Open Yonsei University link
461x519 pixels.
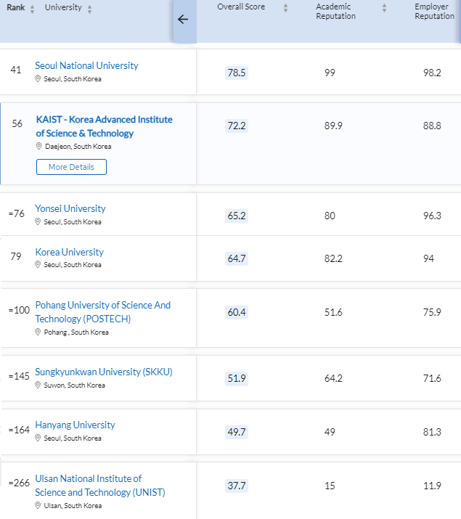click(x=70, y=208)
